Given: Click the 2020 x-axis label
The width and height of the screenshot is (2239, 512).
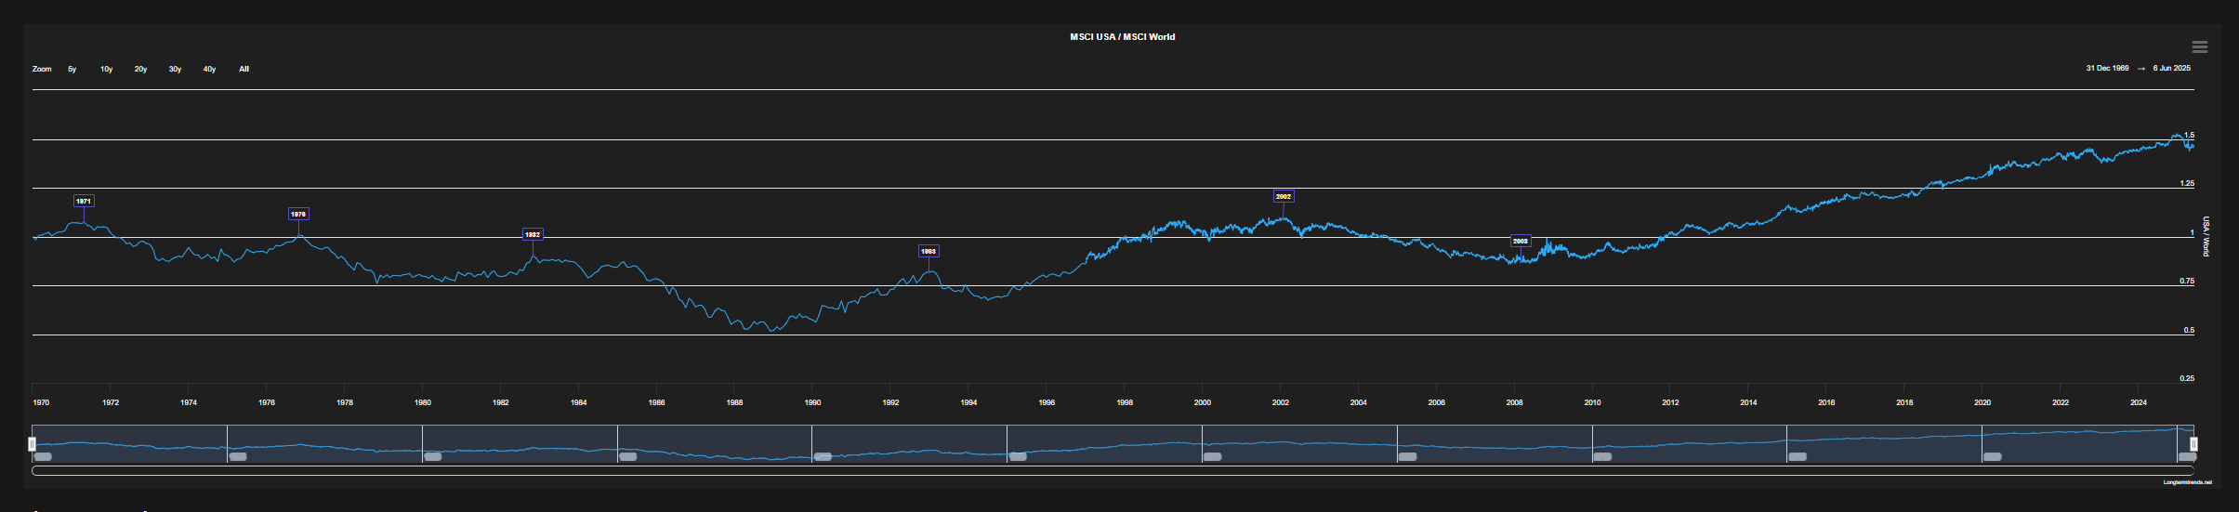Looking at the screenshot, I should 1982,402.
